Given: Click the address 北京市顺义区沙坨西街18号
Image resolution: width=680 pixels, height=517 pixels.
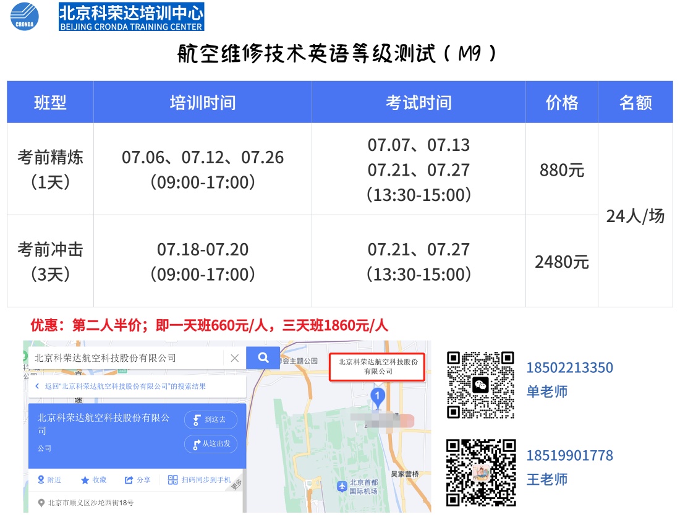Looking at the screenshot, I should point(91,503).
